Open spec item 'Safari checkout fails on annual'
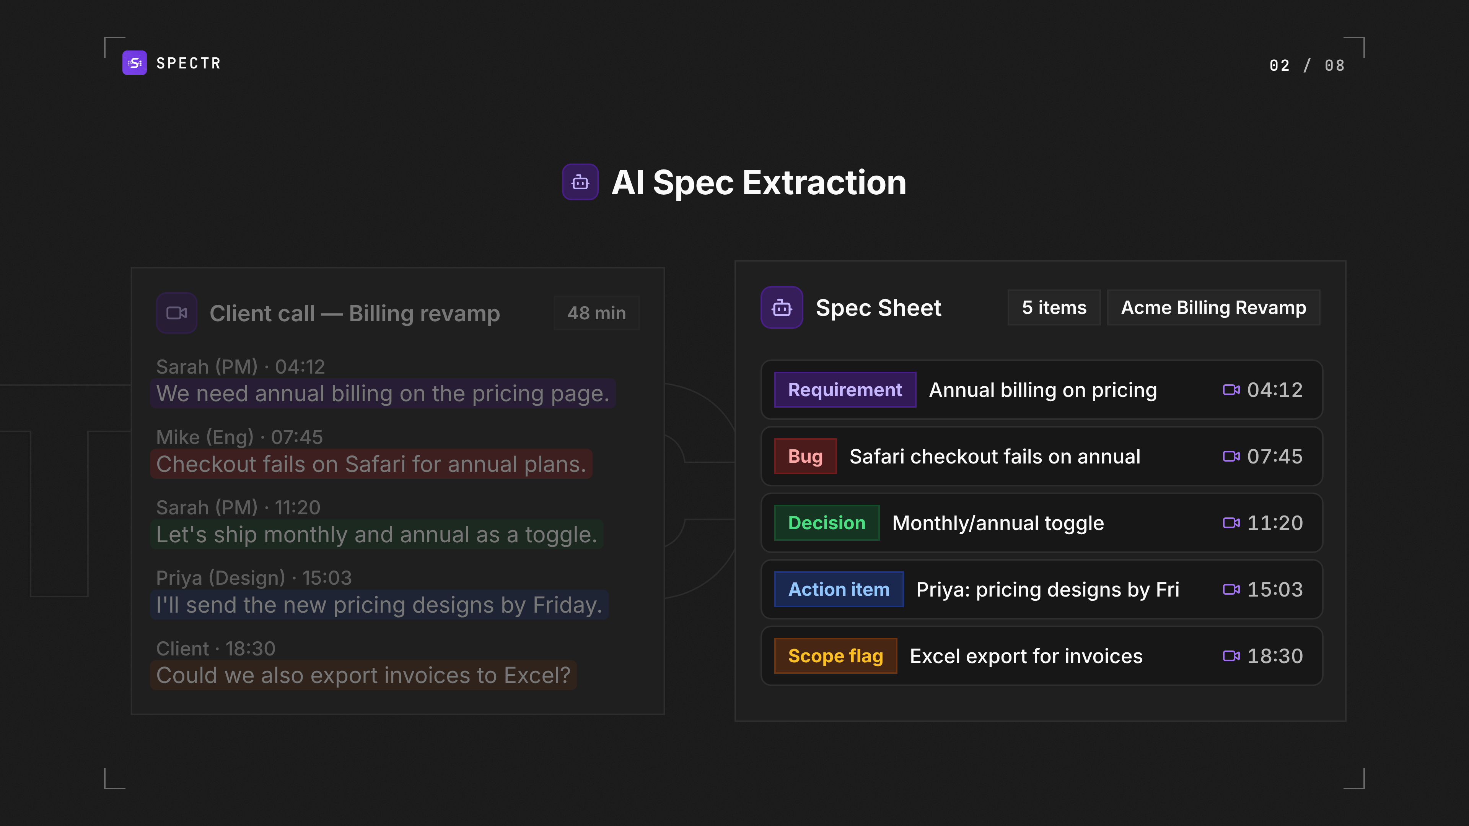Image resolution: width=1469 pixels, height=826 pixels. coord(1042,457)
